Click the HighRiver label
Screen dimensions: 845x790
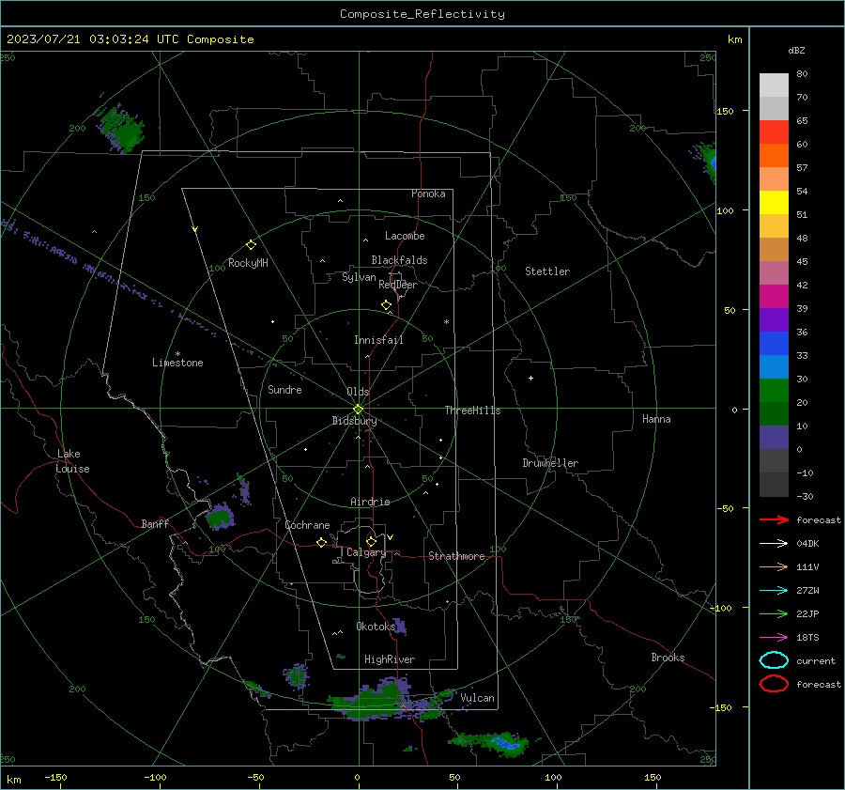[x=389, y=659]
